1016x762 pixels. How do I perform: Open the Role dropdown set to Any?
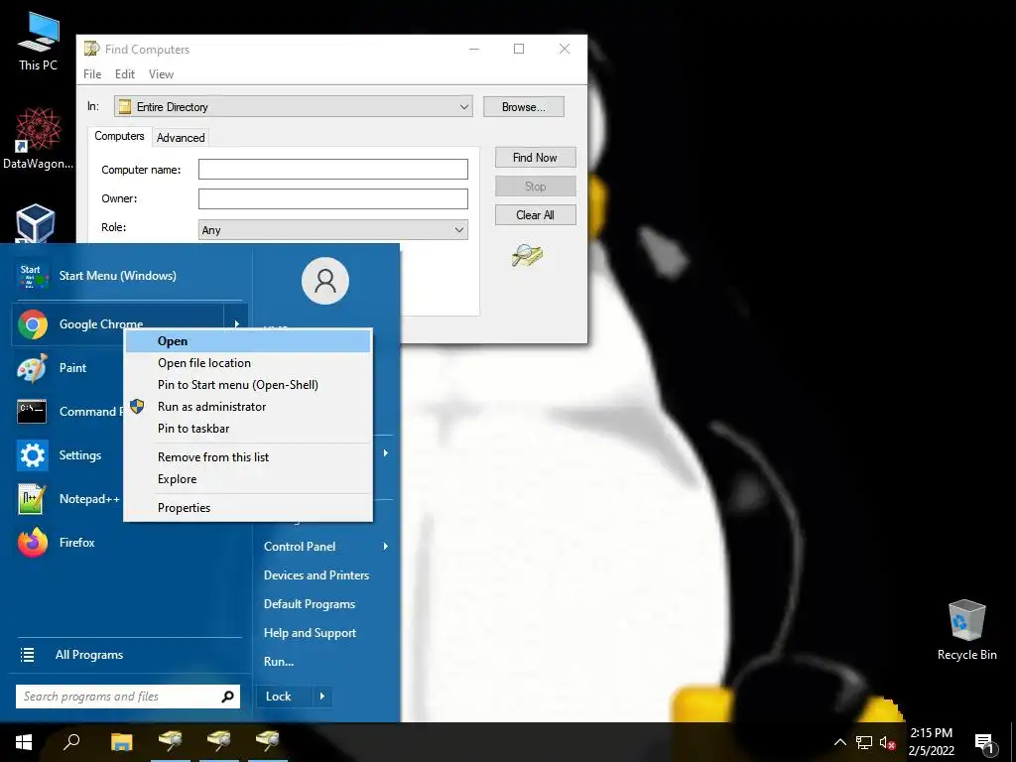(333, 229)
